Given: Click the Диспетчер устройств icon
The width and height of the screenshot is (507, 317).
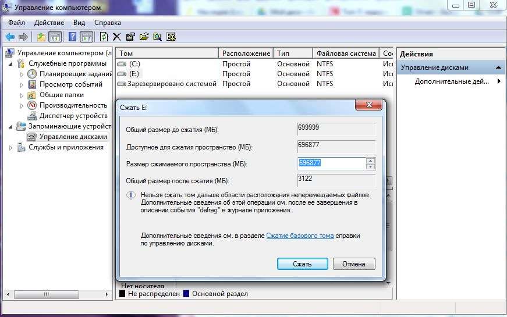Looking at the screenshot, I should coord(32,116).
